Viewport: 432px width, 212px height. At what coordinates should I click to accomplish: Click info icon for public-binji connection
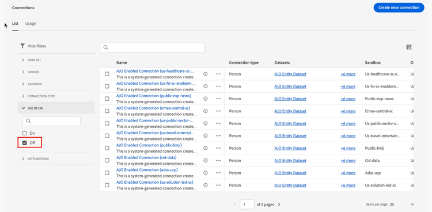(x=205, y=148)
